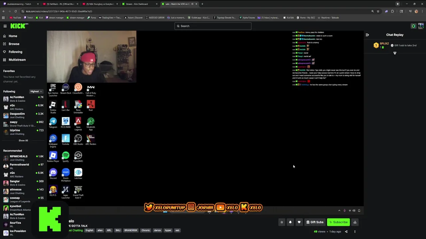
Task: Click the green Subscribe button
Action: [x=338, y=222]
